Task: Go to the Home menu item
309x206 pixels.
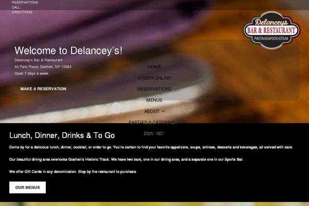Action: click(x=154, y=67)
